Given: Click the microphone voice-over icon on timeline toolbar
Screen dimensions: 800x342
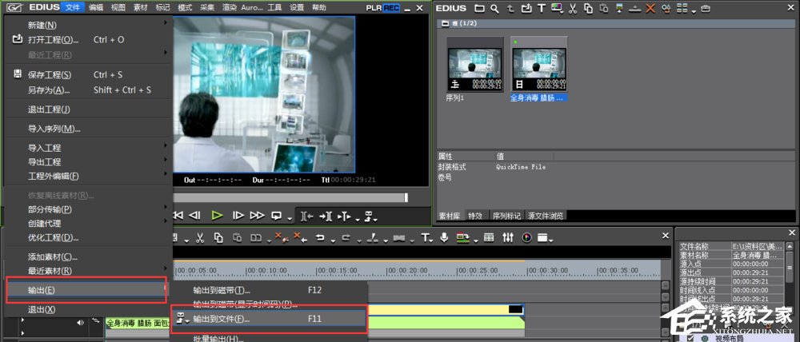Looking at the screenshot, I should [x=443, y=237].
